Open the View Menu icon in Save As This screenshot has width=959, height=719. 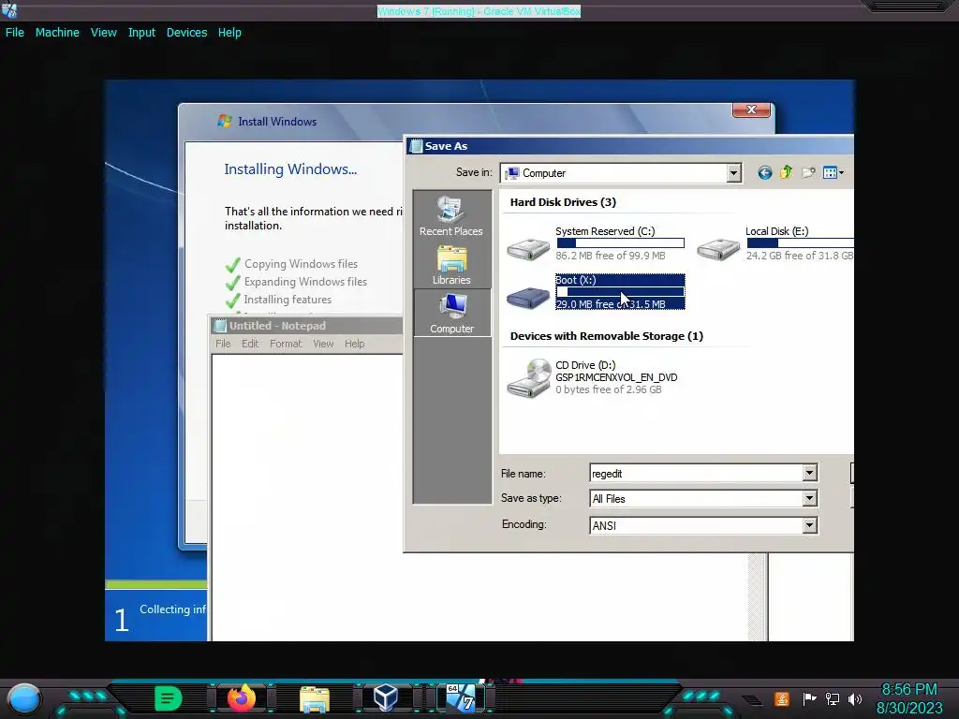830,173
